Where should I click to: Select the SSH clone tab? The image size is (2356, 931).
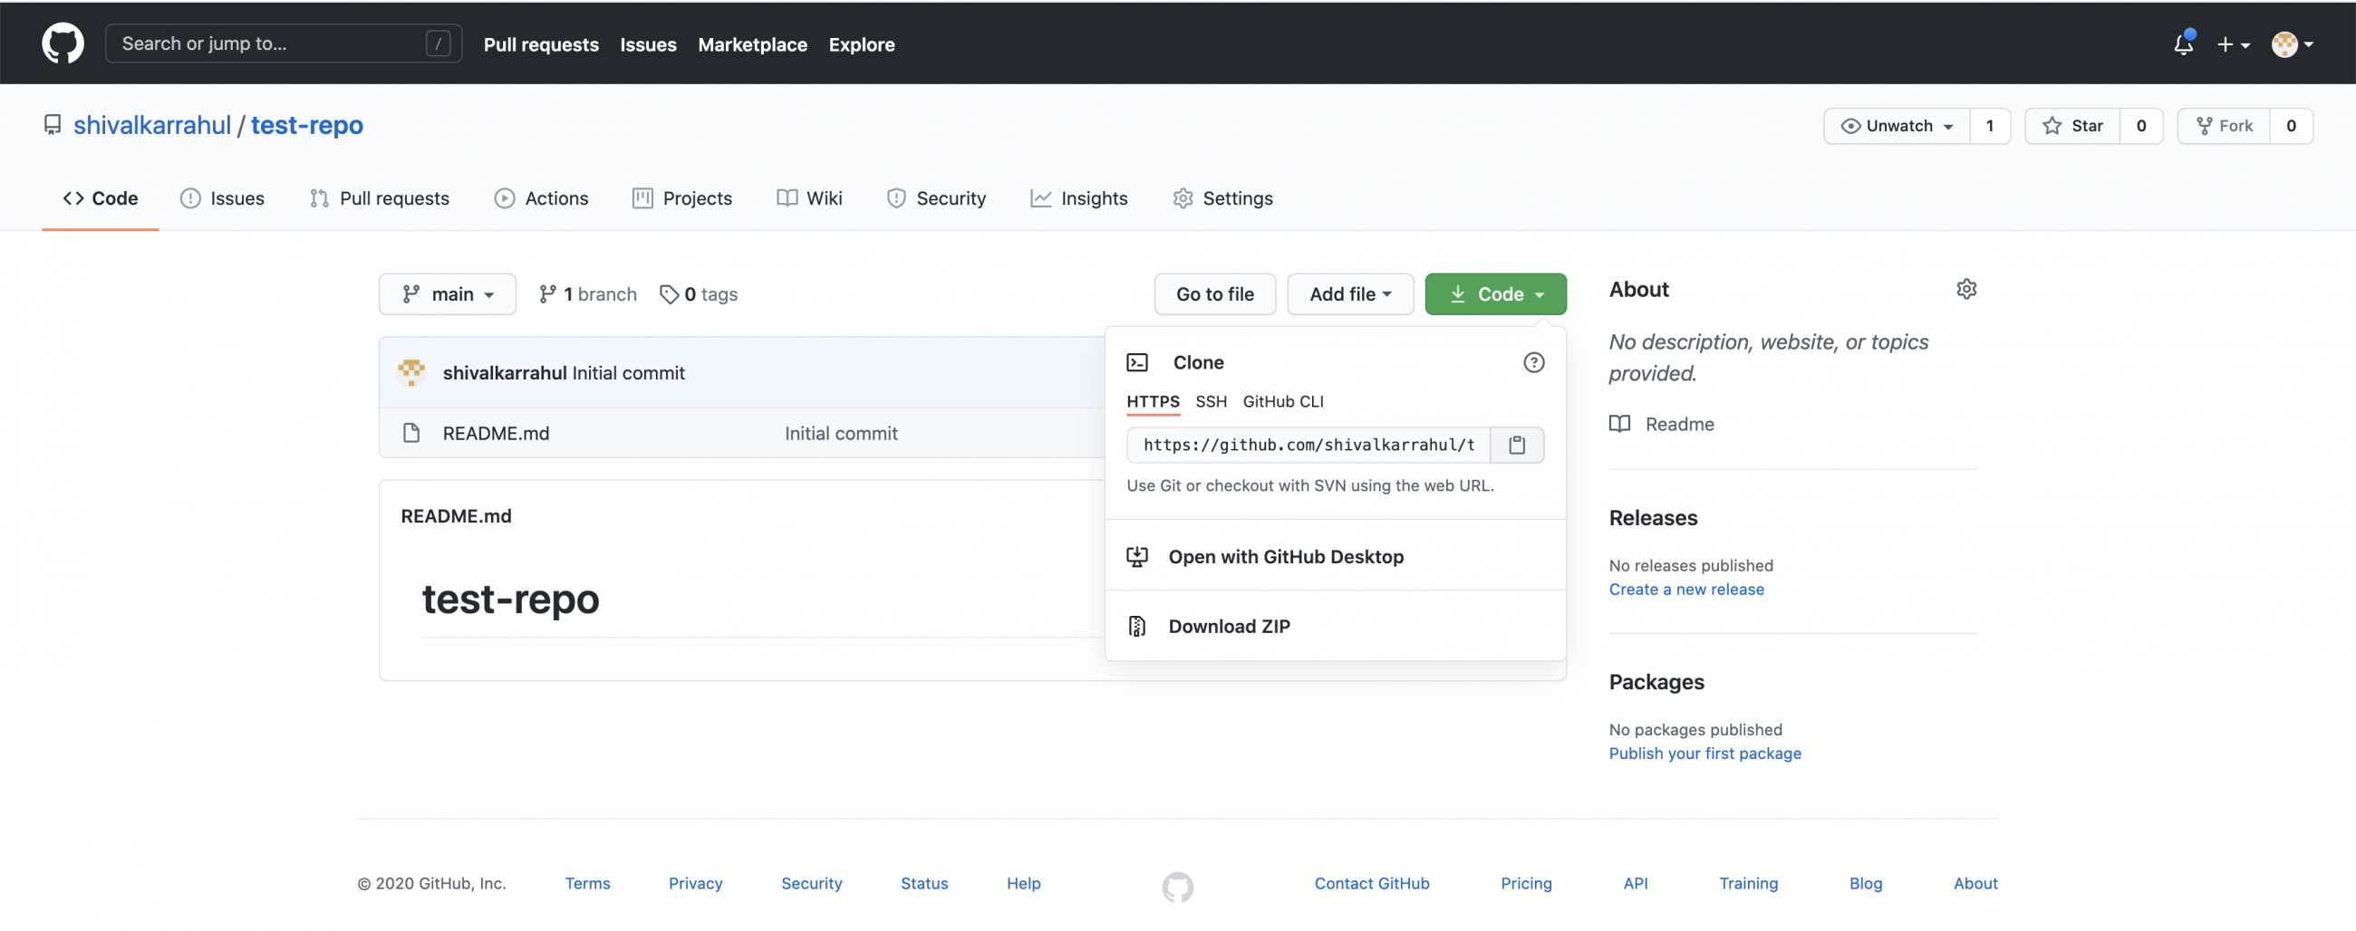pos(1211,402)
